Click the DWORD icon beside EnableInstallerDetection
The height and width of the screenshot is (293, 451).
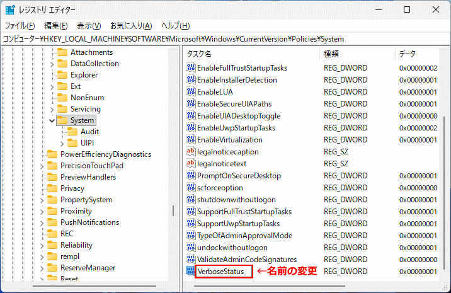(190, 79)
